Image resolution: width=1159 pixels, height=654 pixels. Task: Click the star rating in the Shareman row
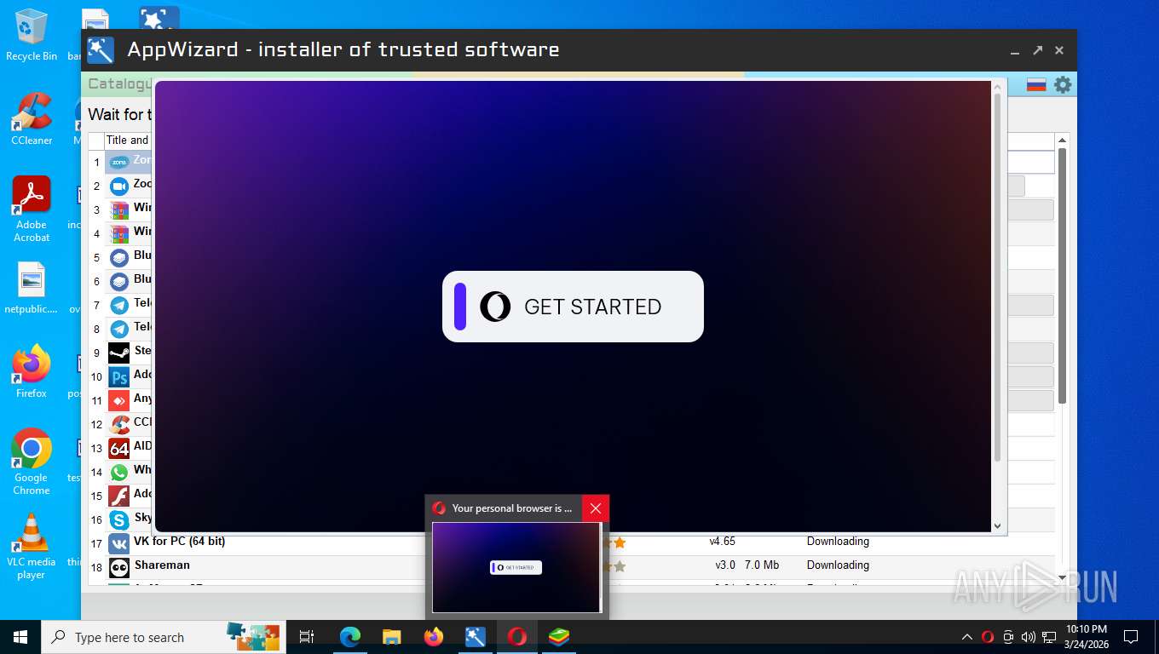pyautogui.click(x=614, y=566)
